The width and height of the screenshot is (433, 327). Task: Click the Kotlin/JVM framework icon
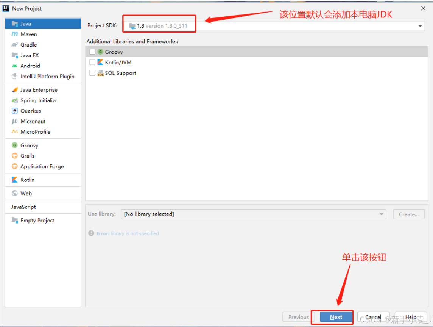(101, 62)
